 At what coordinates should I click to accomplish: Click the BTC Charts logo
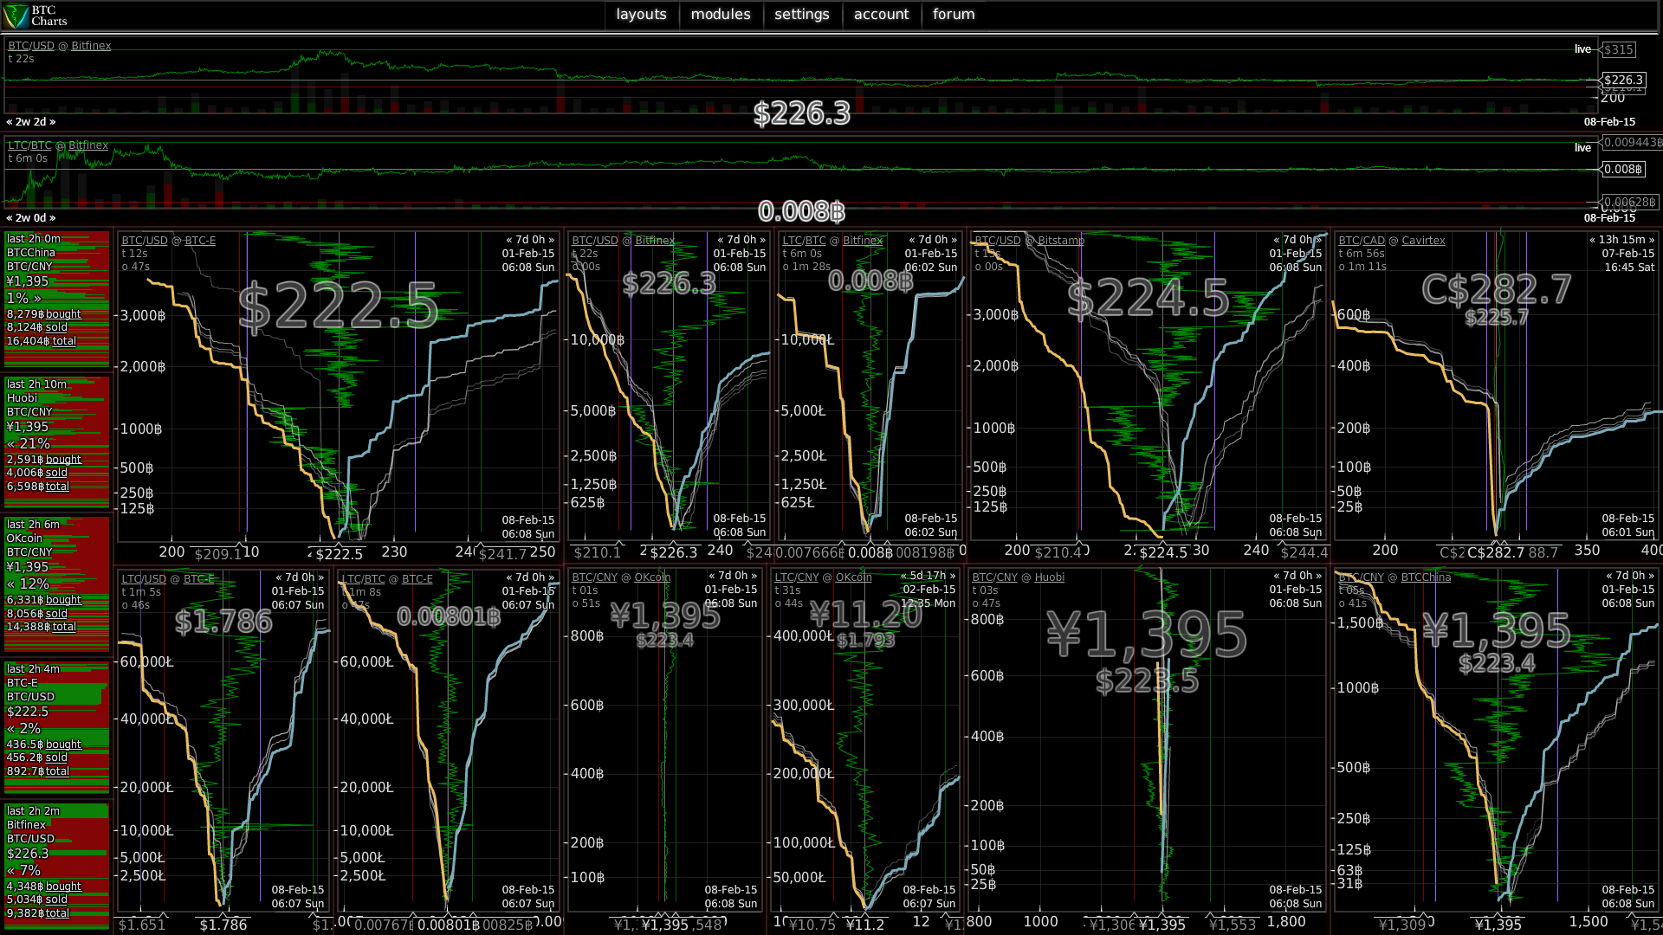coord(36,16)
